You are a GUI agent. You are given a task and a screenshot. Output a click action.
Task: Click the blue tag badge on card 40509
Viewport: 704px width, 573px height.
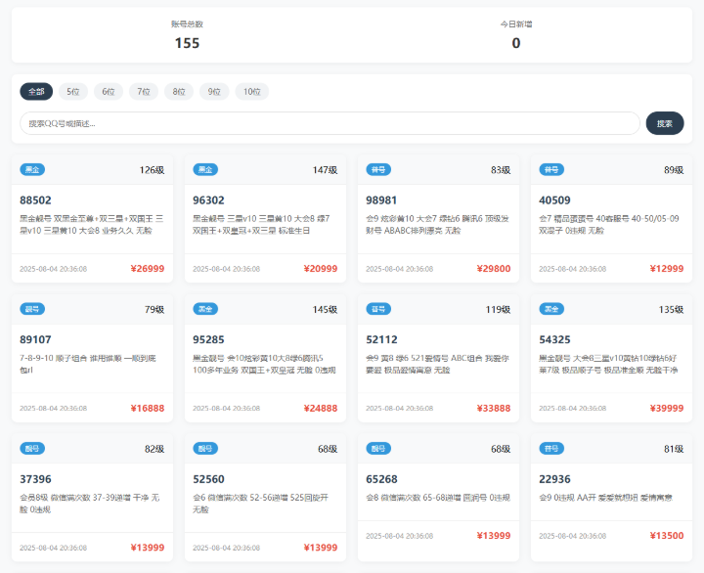point(551,169)
